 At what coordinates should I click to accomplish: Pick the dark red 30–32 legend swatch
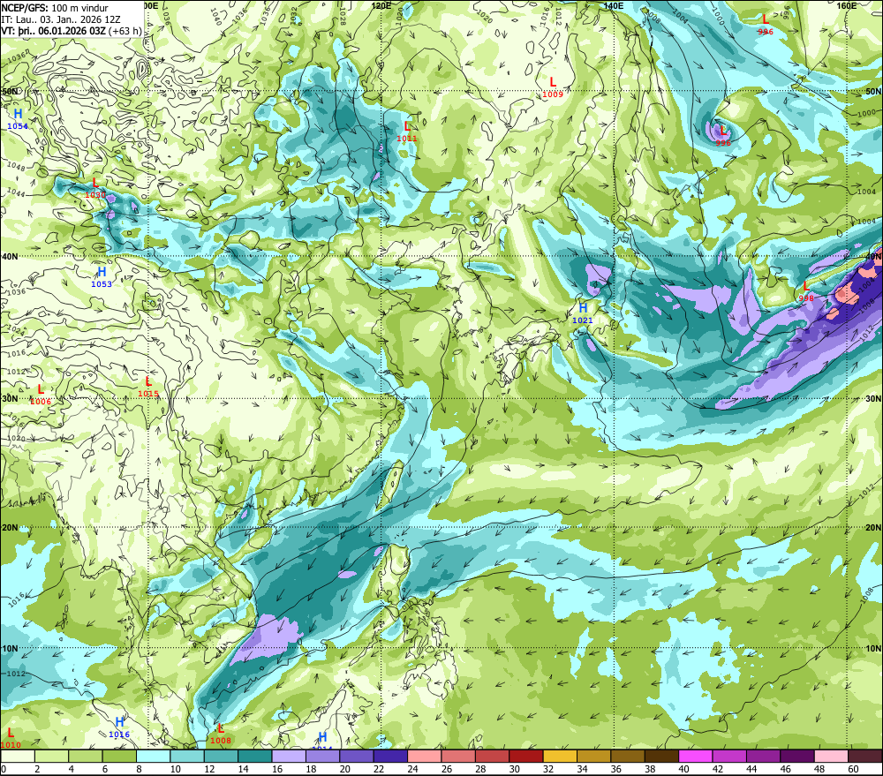coord(526,756)
